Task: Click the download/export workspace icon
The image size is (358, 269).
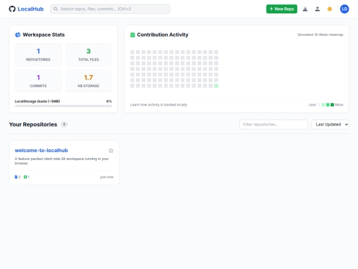Action: pos(305,9)
